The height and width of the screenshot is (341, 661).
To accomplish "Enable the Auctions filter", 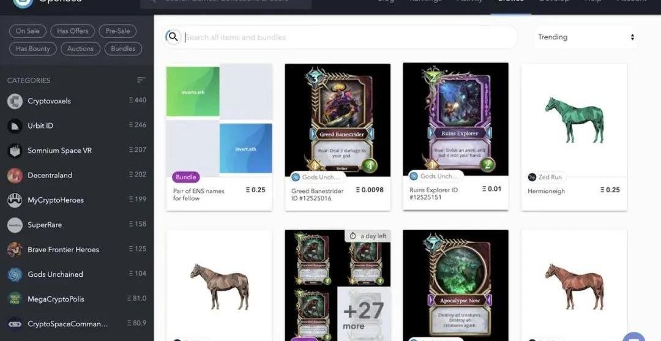I will [x=80, y=49].
